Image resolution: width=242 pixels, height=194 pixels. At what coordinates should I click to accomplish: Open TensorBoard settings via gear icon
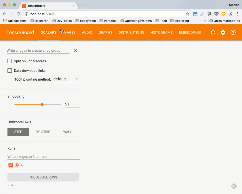click(x=223, y=32)
